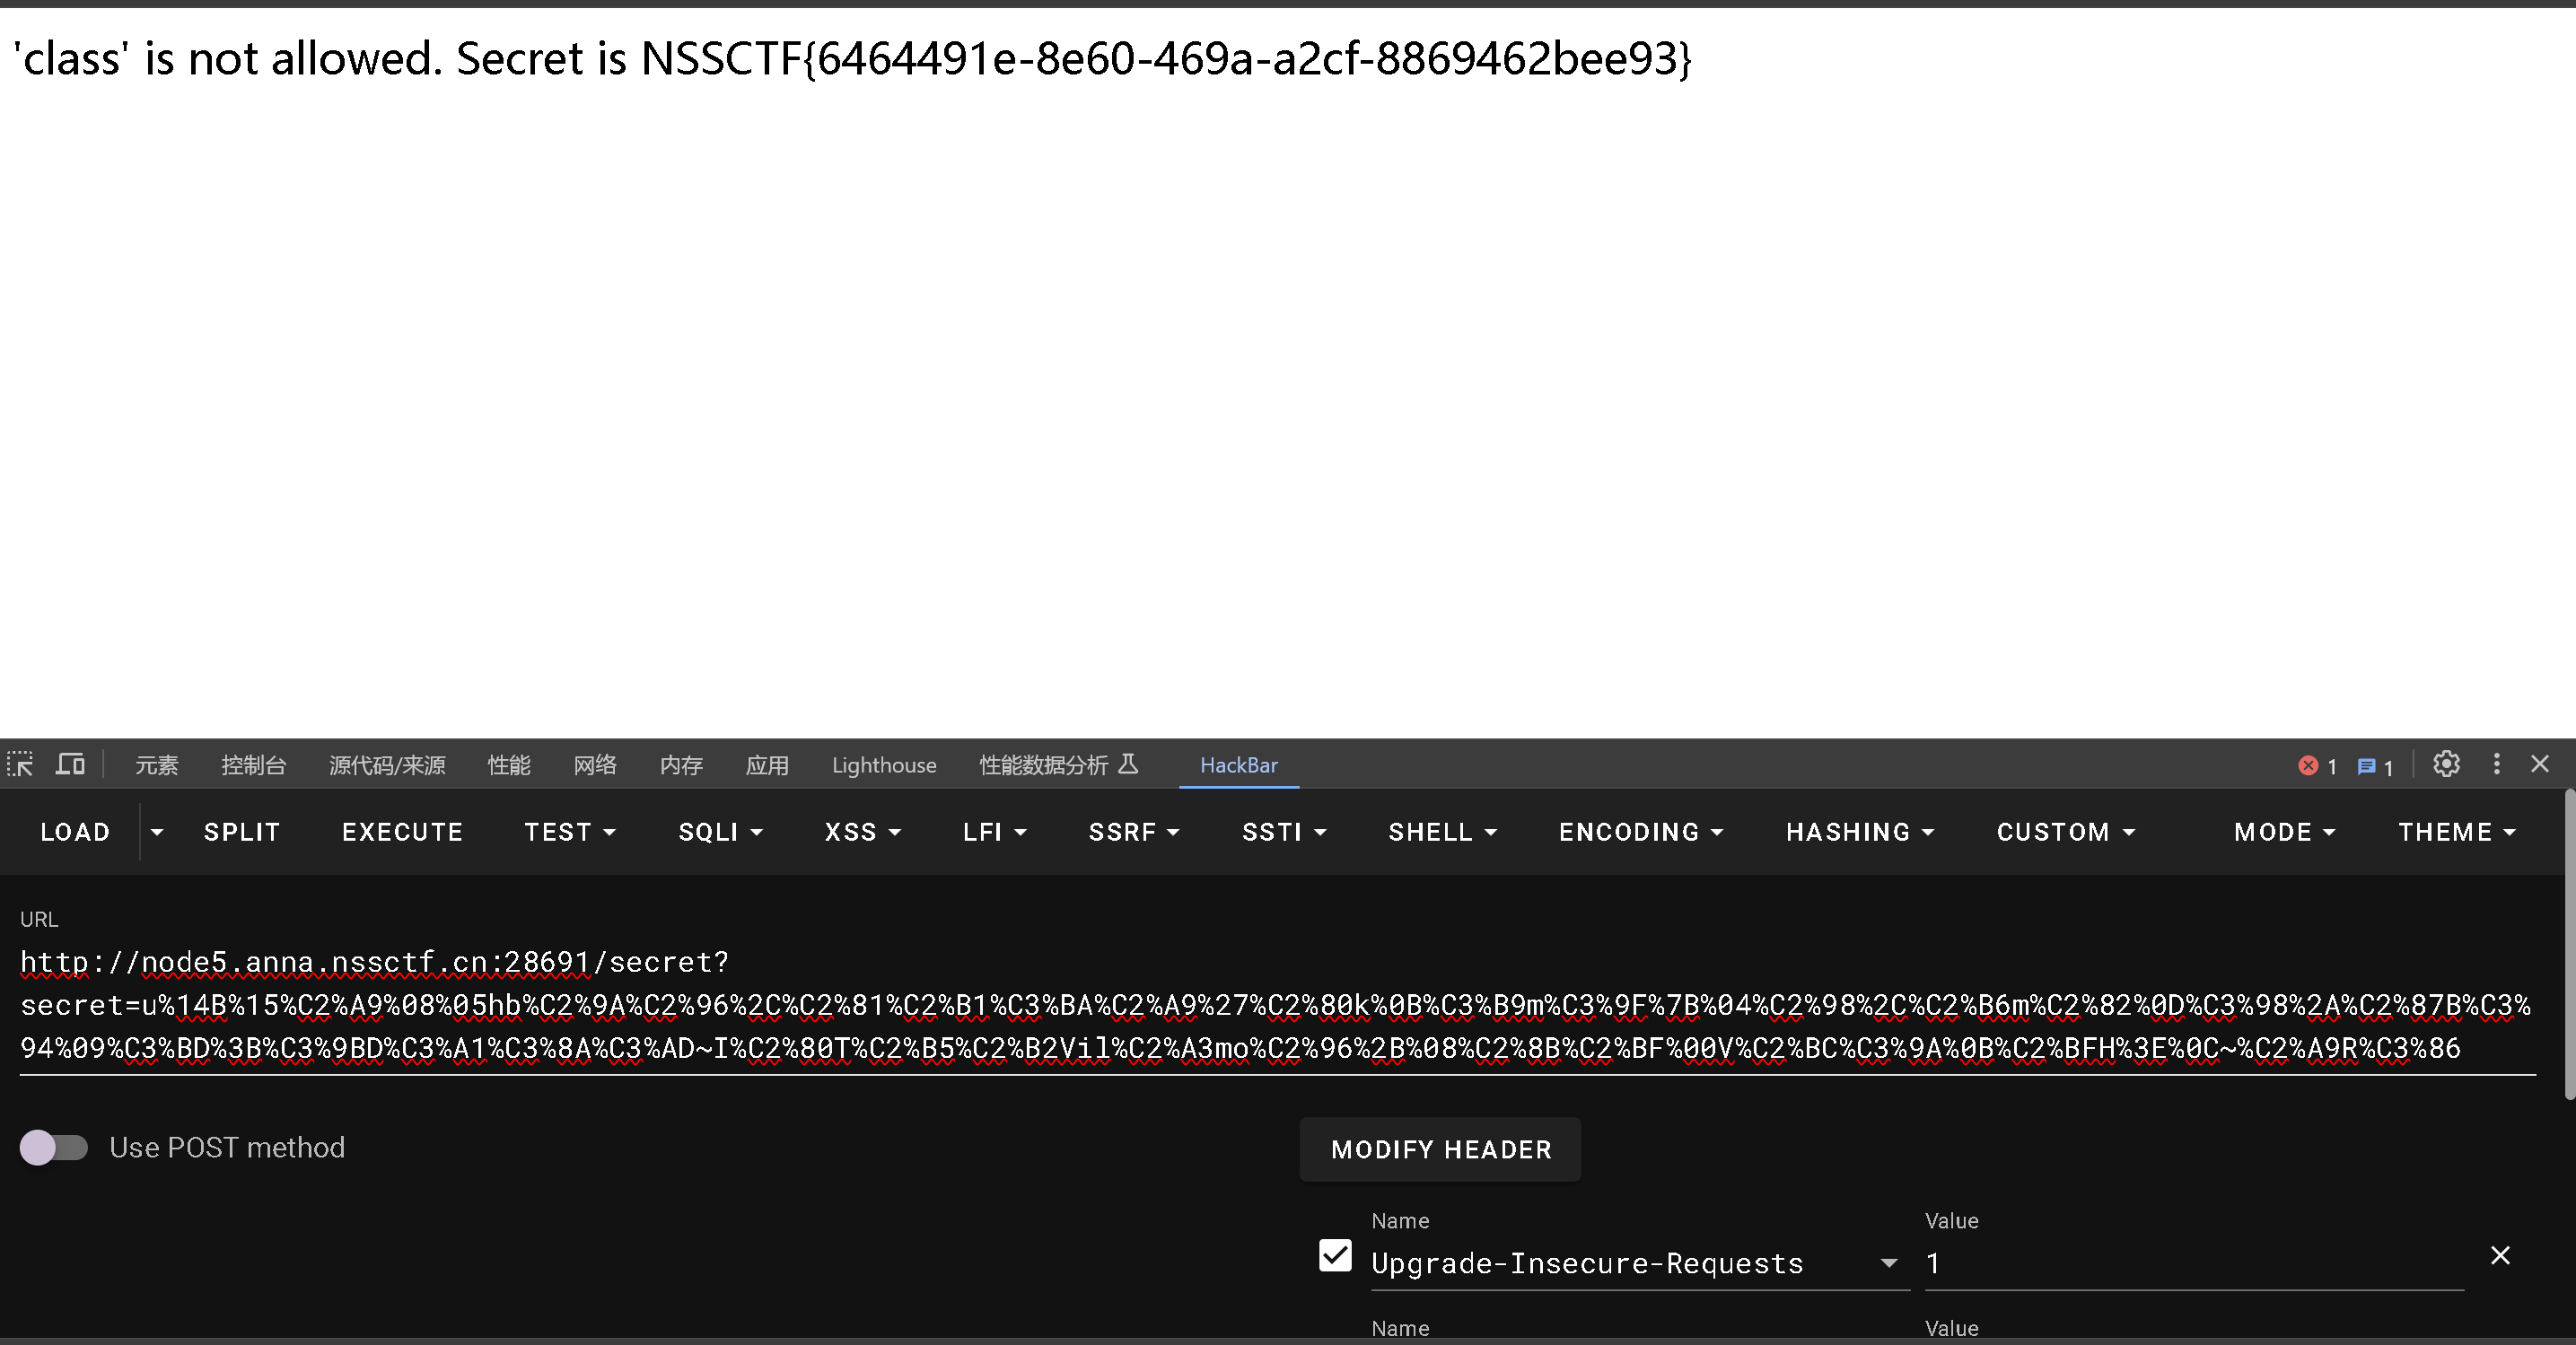
Task: Open DevTools three-dot more options menu
Action: [x=2497, y=765]
